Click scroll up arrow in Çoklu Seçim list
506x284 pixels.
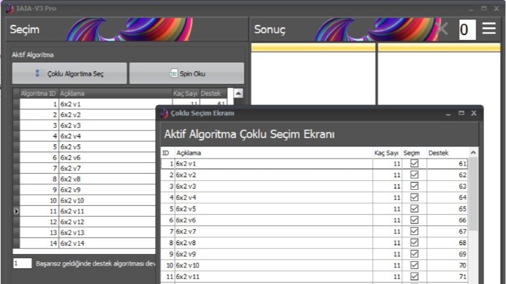coord(473,153)
